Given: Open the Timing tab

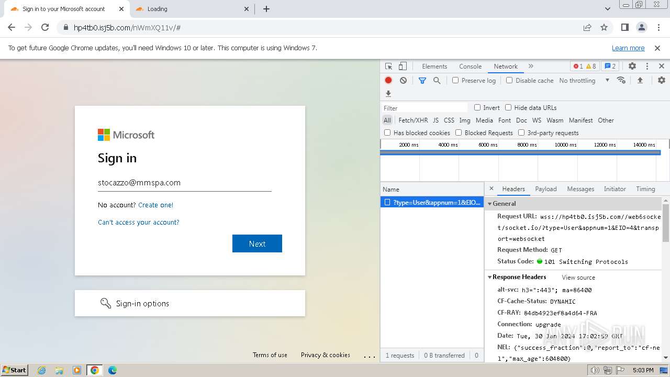Looking at the screenshot, I should click(645, 189).
